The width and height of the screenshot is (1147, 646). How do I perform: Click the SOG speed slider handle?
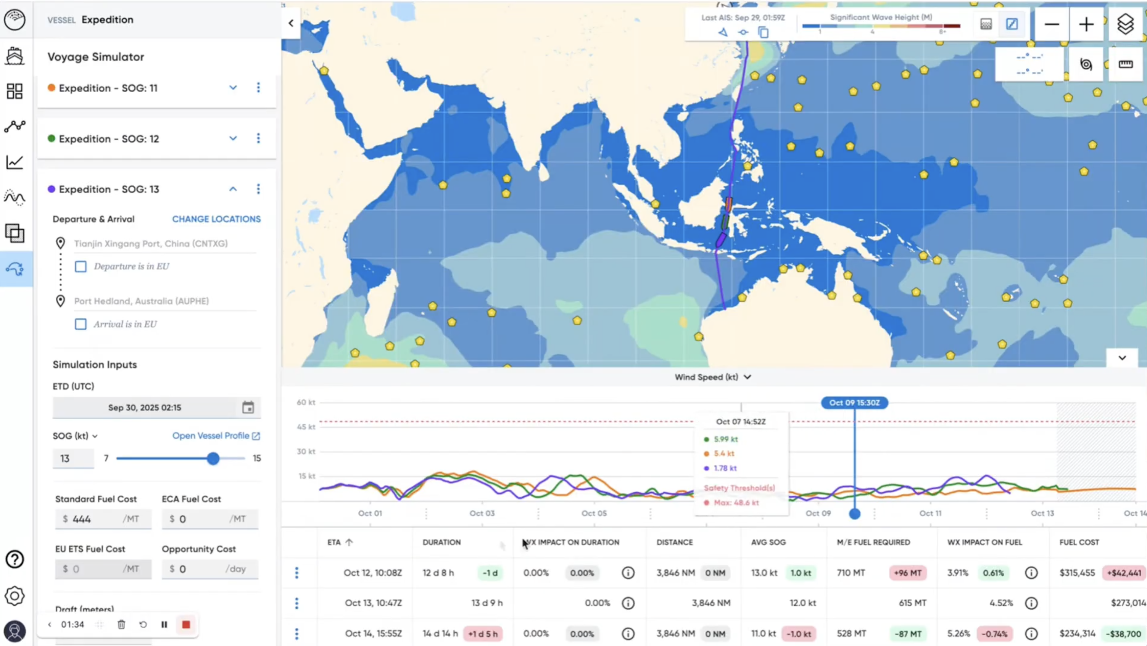click(x=213, y=458)
